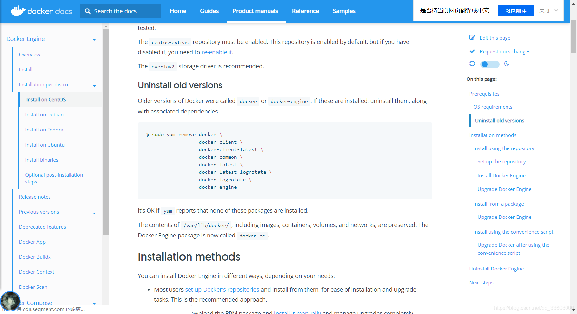Jump to Next steps section
The height and width of the screenshot is (314, 577).
[481, 282]
